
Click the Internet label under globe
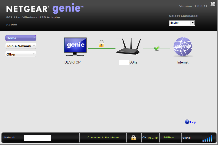point(183,62)
